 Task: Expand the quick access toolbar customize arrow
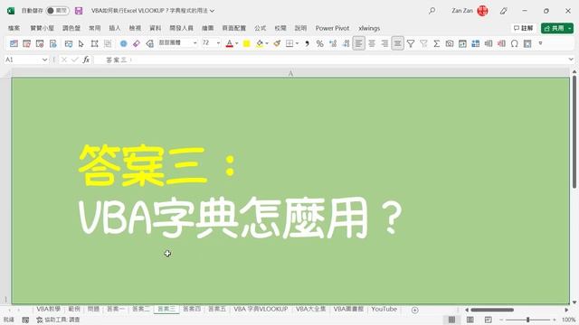tap(541, 43)
